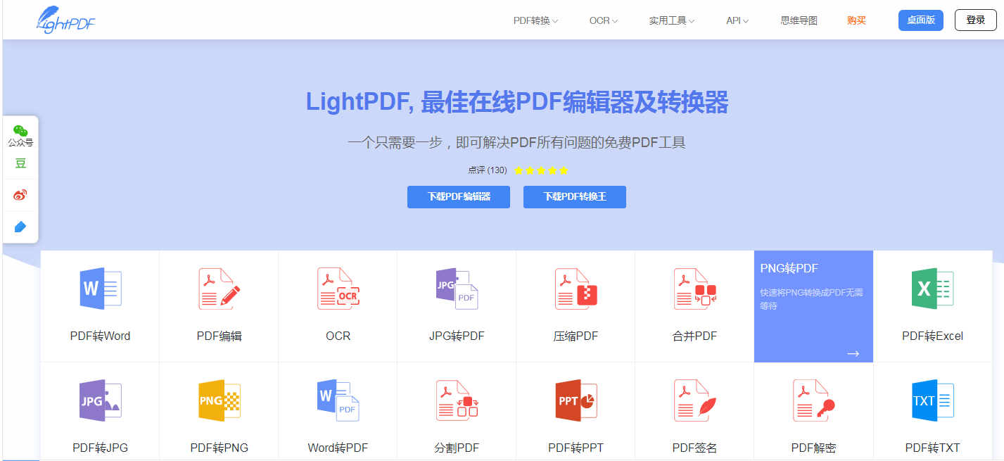
Task: Click the PDF转PPT label text
Action: point(576,448)
